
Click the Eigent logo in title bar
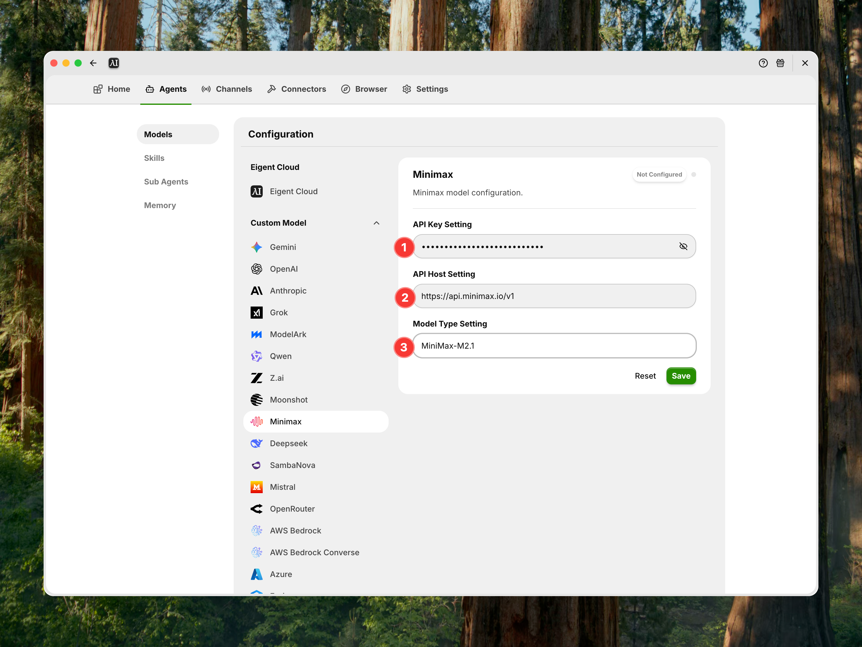click(x=114, y=63)
